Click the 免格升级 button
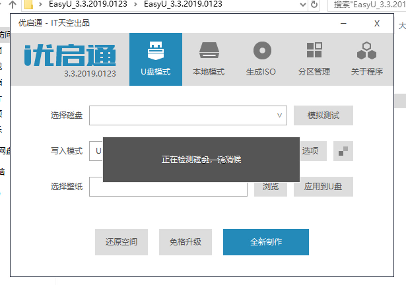Viewport: 406px width, 285px height. pyautogui.click(x=186, y=242)
